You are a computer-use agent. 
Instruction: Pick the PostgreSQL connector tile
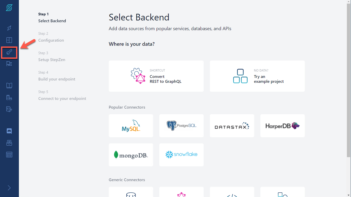point(181,126)
